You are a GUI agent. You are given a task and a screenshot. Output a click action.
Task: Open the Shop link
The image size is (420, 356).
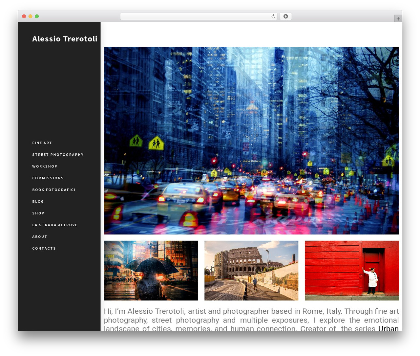38,213
